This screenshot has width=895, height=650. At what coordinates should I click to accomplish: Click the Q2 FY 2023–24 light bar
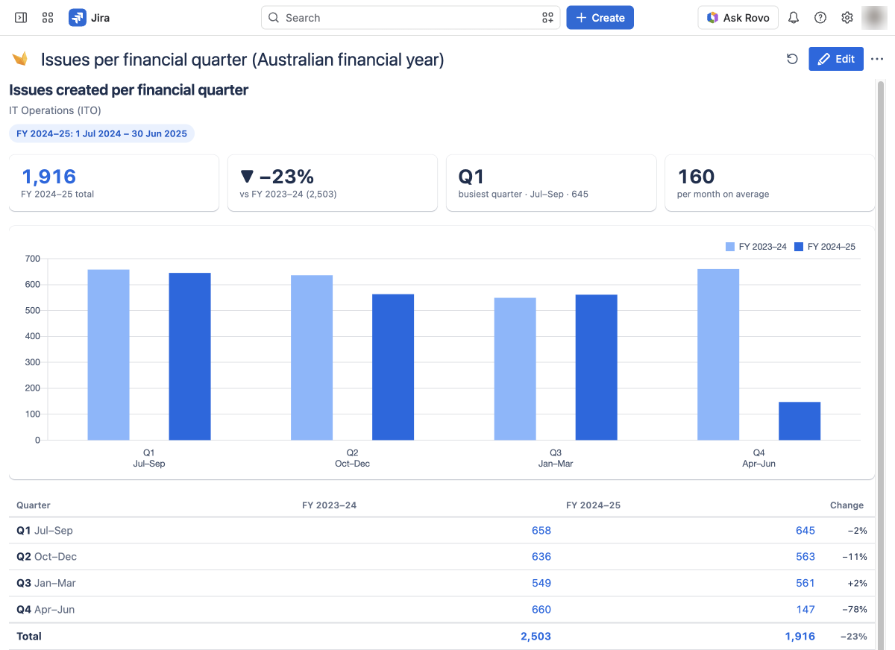click(x=312, y=358)
